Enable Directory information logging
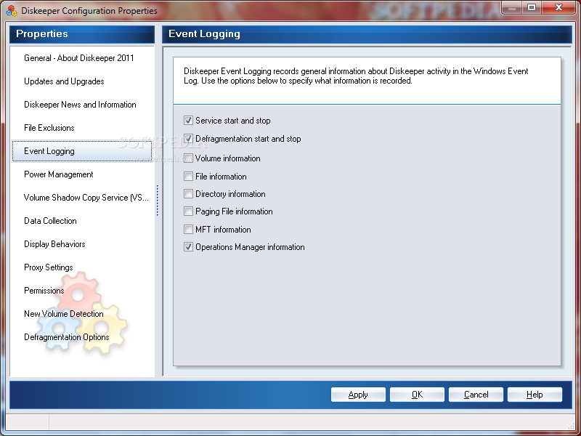 tap(188, 193)
